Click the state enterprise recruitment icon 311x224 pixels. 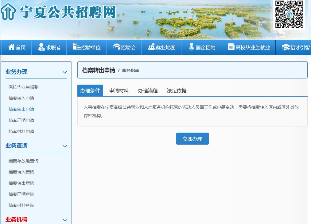tap(191, 47)
